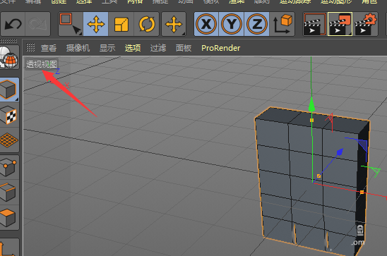Activate the Move tool
Screen dimensions: 387x256
pyautogui.click(x=96, y=24)
